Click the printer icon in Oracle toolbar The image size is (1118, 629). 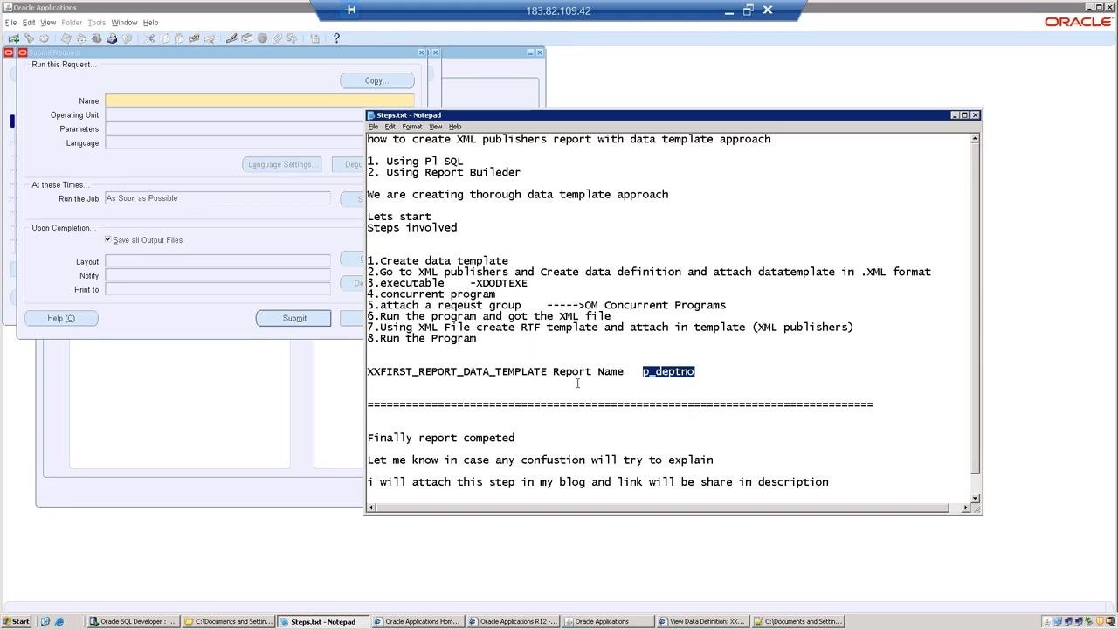coord(112,38)
